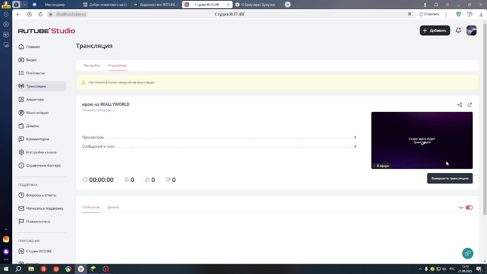Switch to Видеохостинг RUTUBE browser tab
Screen dimensions: 487x274
click(156, 5)
